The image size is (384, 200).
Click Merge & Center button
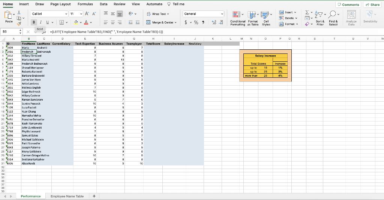click(160, 22)
